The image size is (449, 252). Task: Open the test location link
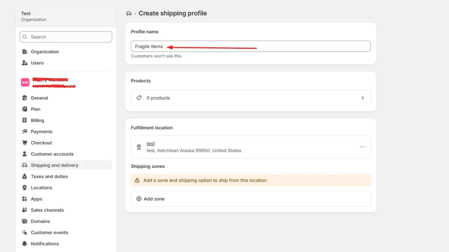coord(151,143)
